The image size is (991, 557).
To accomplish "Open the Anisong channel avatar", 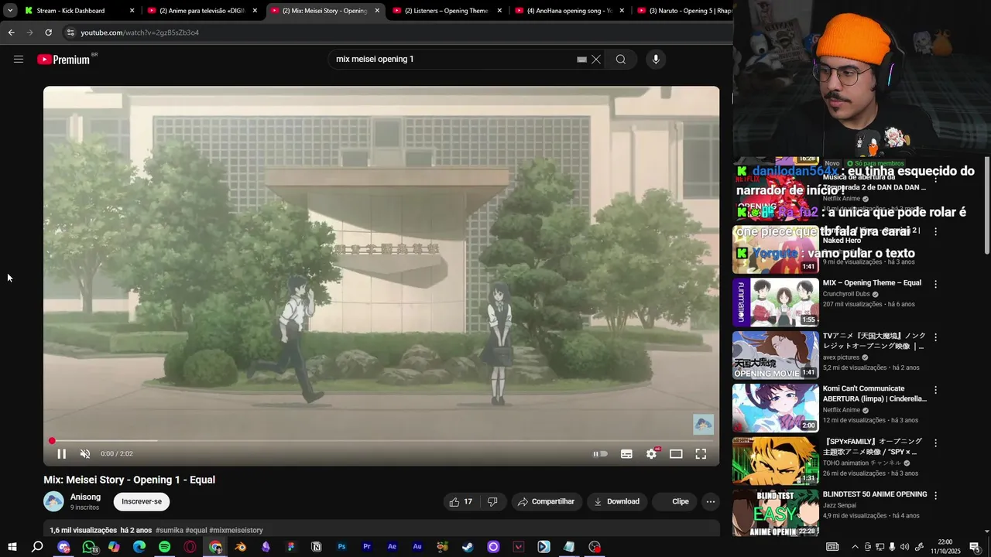I will pos(53,501).
